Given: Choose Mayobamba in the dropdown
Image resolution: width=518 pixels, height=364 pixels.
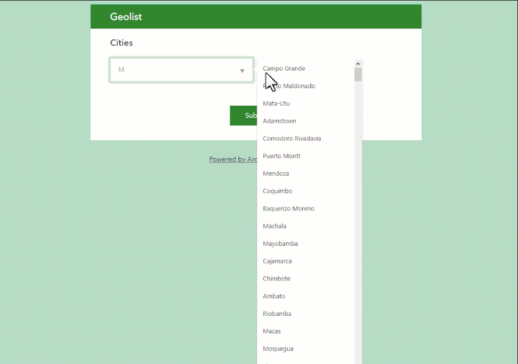Looking at the screenshot, I should pyautogui.click(x=280, y=243).
